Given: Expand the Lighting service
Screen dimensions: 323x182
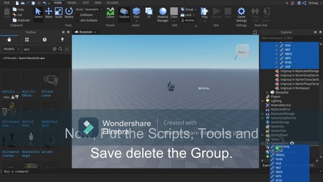Looking at the screenshot, I should pyautogui.click(x=262, y=101).
